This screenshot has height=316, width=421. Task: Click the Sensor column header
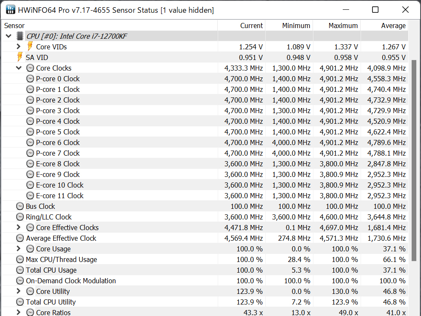point(14,26)
